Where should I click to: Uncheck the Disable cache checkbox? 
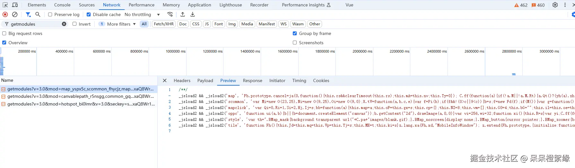point(89,14)
